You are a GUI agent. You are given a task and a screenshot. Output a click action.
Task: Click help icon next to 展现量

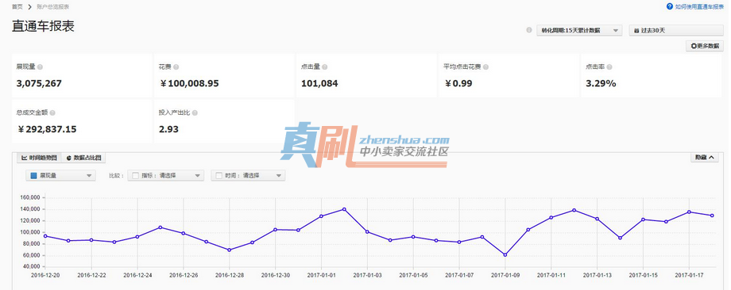(x=40, y=67)
